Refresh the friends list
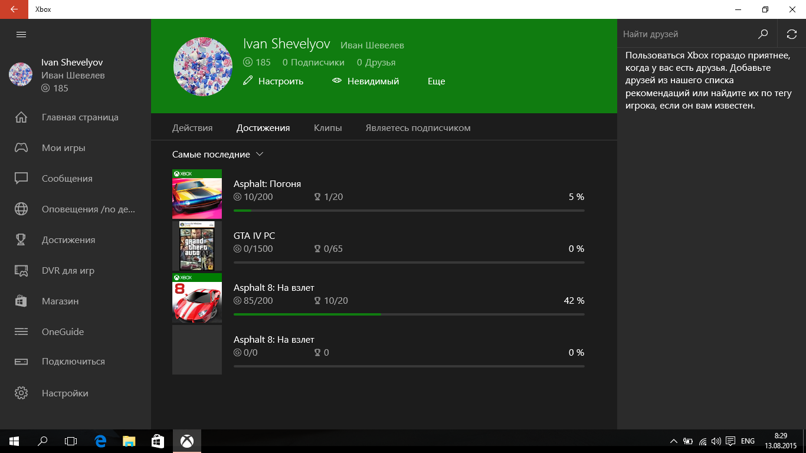Viewport: 806px width, 453px height. pos(792,34)
